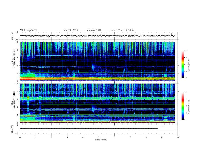Select the "start UT = 19:30:0" text
This screenshot has width=200, height=154.
click(x=122, y=30)
